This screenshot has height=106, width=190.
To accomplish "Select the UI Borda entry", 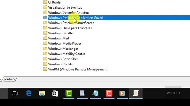I will pyautogui.click(x=54, y=2).
